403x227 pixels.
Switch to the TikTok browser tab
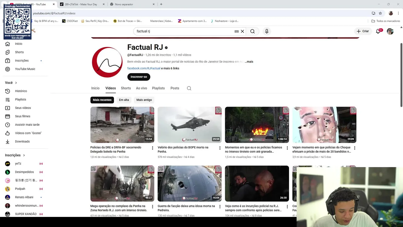pyautogui.click(x=82, y=4)
